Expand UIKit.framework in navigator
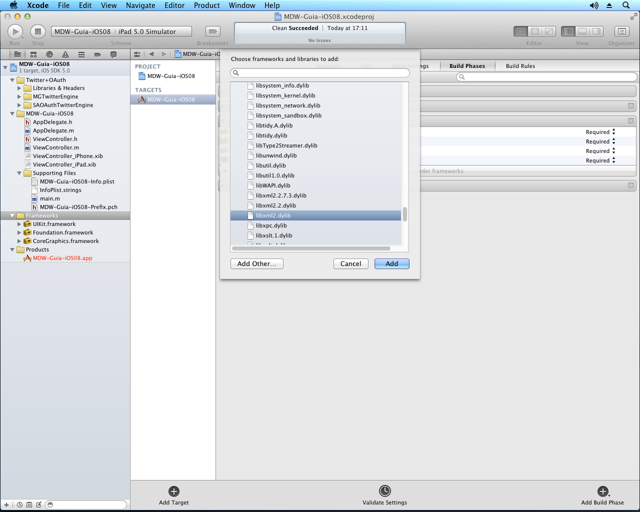This screenshot has width=640, height=512. [x=19, y=224]
